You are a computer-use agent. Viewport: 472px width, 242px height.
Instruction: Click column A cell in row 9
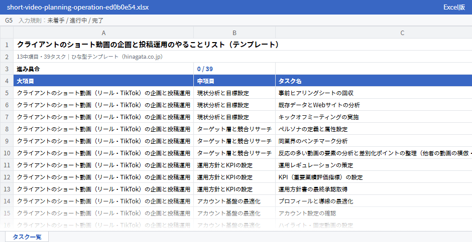point(103,141)
